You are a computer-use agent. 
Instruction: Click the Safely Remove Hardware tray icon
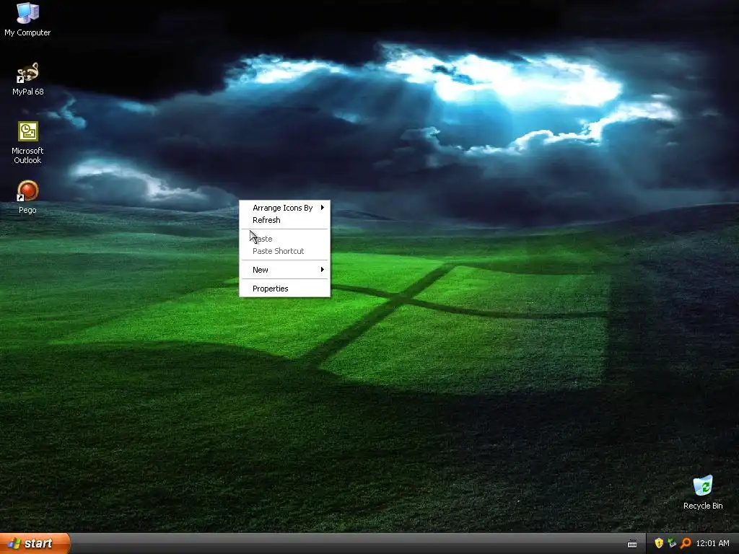click(x=672, y=543)
